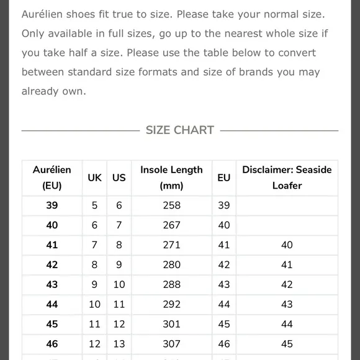Click the UK column header
The height and width of the screenshot is (360, 360).
pyautogui.click(x=94, y=178)
